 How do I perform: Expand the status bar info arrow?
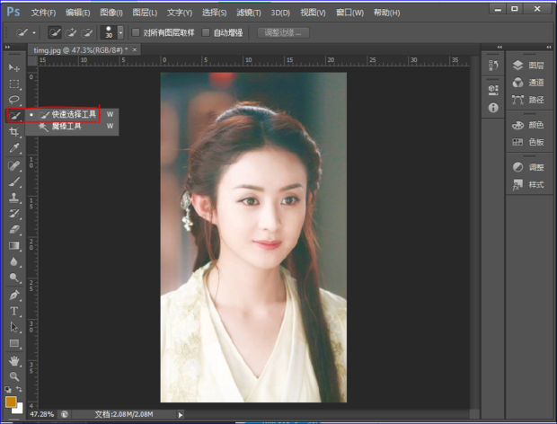pyautogui.click(x=181, y=415)
